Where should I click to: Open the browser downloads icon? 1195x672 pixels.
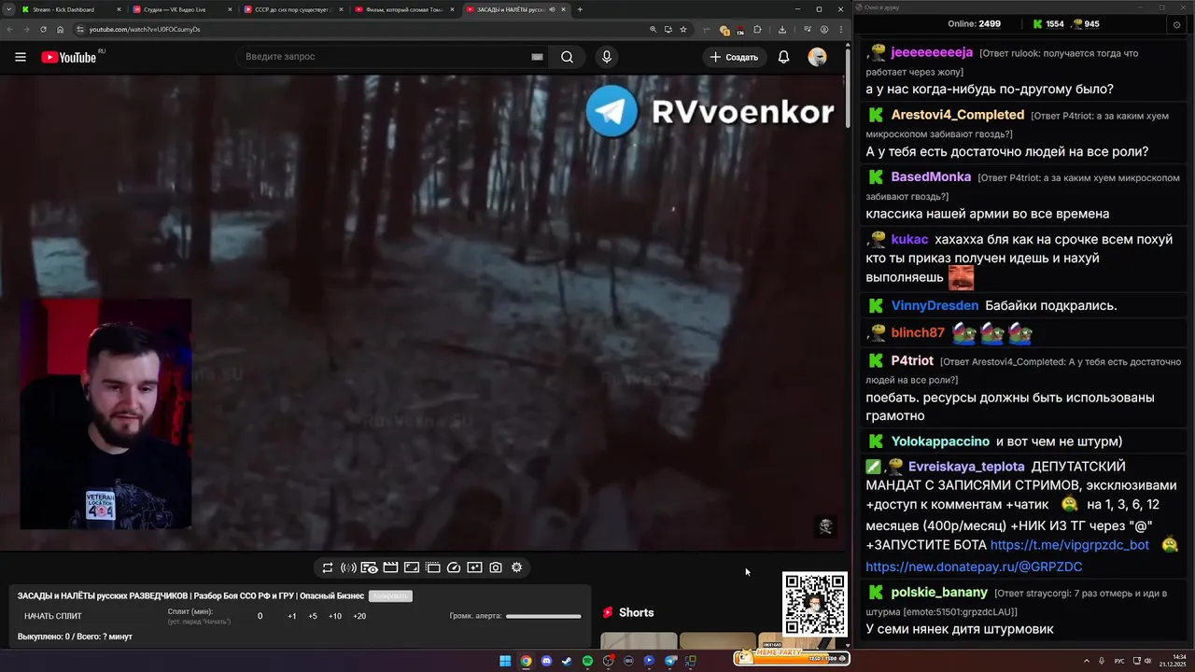pyautogui.click(x=782, y=29)
